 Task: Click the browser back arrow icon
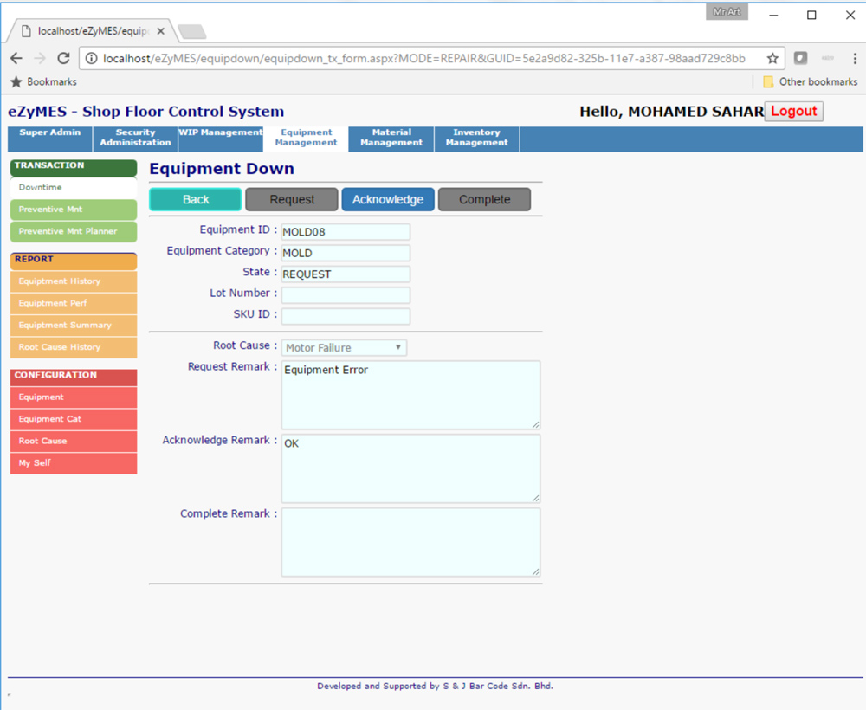[16, 58]
